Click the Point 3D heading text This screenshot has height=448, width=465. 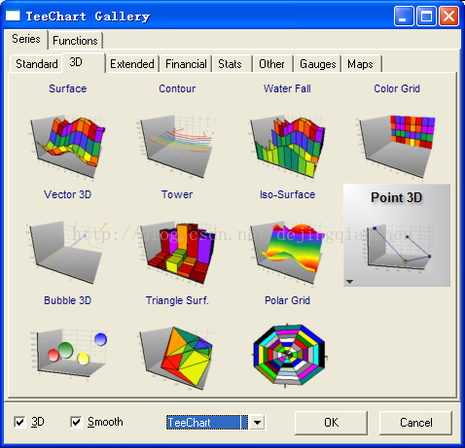click(396, 197)
